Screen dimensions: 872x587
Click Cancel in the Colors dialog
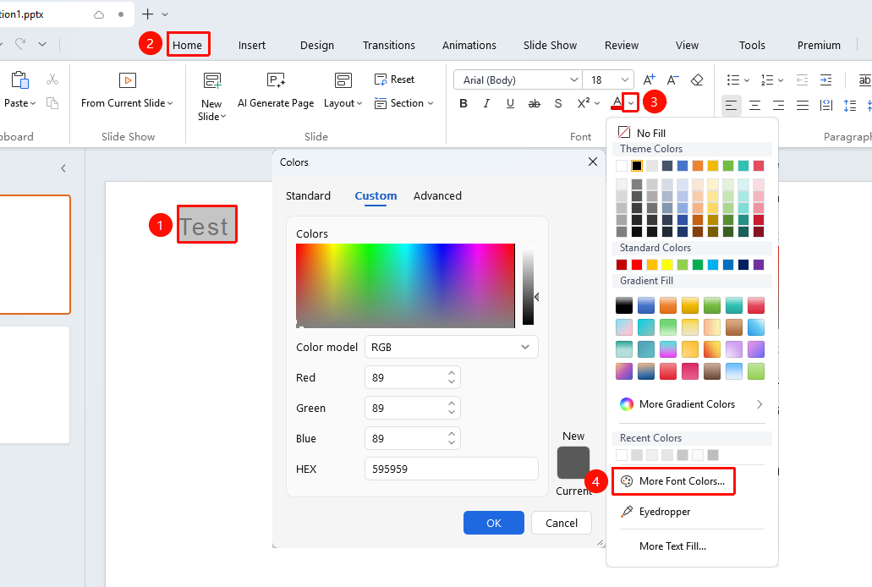tap(561, 523)
